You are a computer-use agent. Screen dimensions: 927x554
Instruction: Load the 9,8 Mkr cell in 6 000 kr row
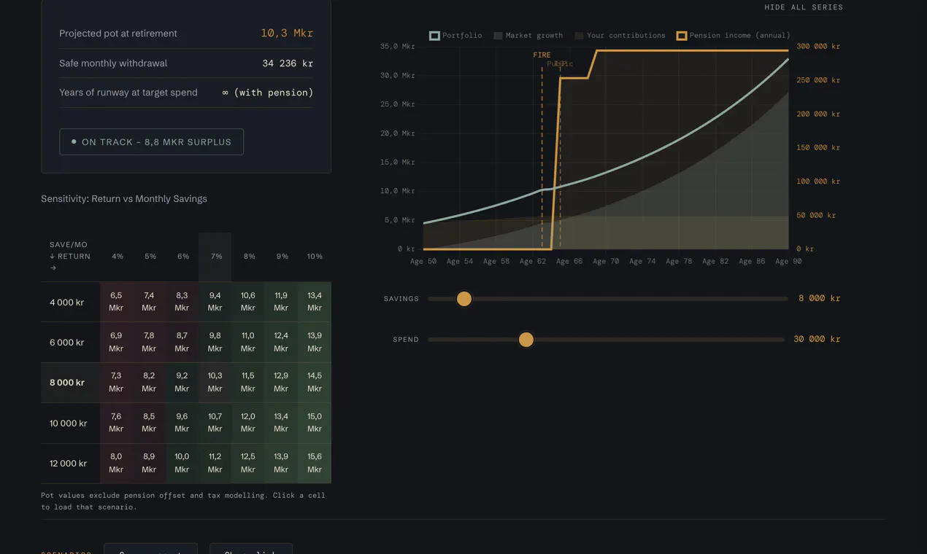point(215,342)
